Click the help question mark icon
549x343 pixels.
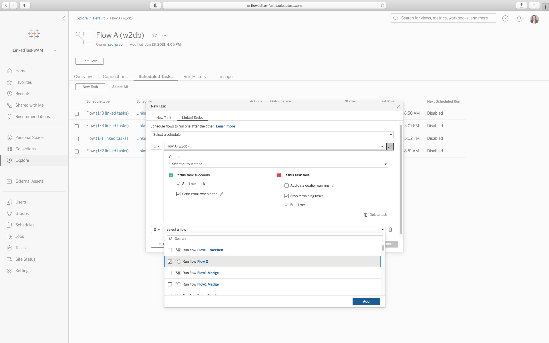coord(505,19)
